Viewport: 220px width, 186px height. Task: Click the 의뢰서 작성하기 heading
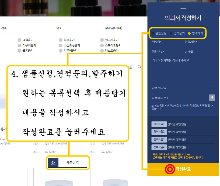coord(183,18)
